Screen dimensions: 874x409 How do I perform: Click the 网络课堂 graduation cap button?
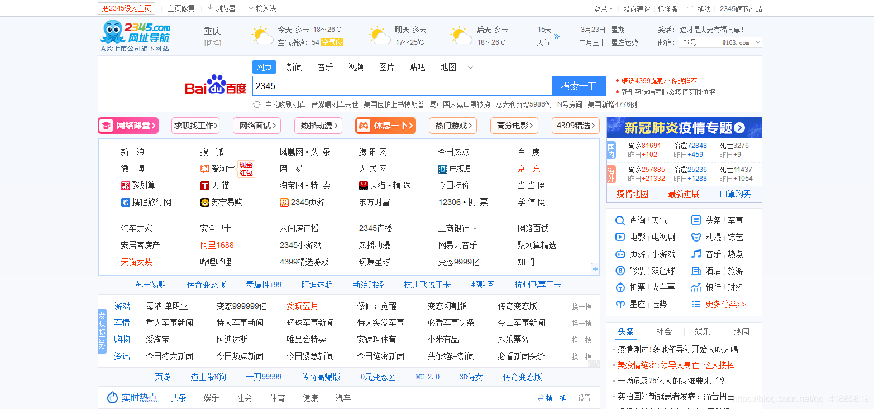pyautogui.click(x=128, y=126)
